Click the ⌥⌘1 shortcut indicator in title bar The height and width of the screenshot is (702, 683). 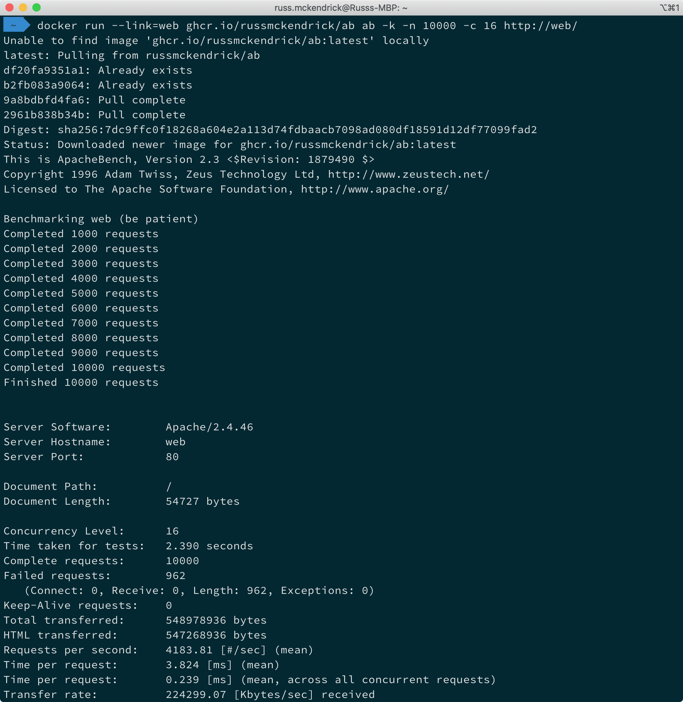click(x=669, y=8)
